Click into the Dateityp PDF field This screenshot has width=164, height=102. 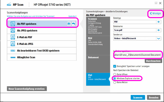[x=135, y=22]
